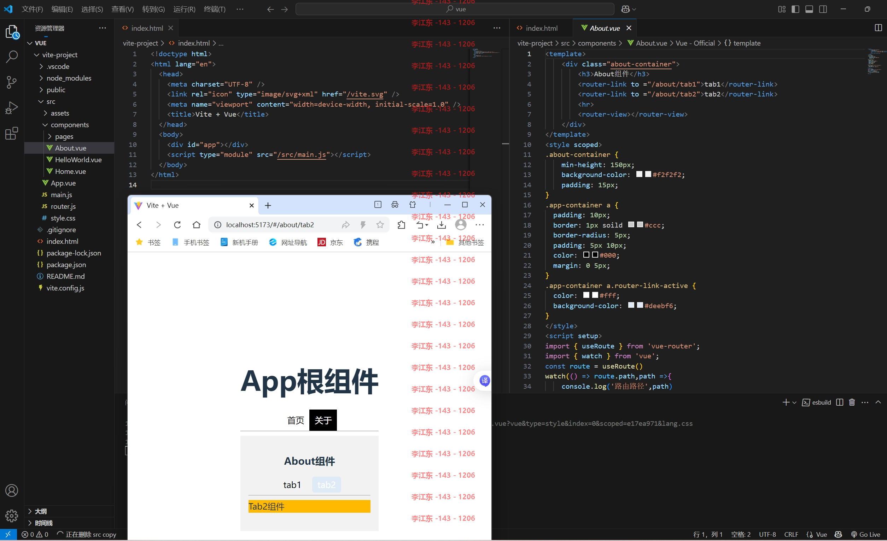Screen dimensions: 887x541
Task: Bookmark page with star icon
Action: 380,225
